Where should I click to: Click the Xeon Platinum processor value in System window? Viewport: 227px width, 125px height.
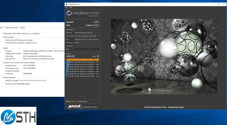(x=44, y=51)
